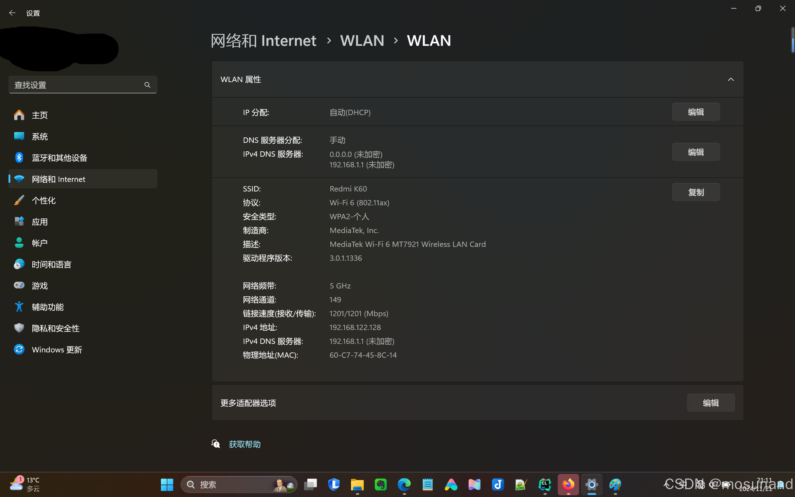Open the Windows Update page
The height and width of the screenshot is (497, 795).
[x=57, y=350]
